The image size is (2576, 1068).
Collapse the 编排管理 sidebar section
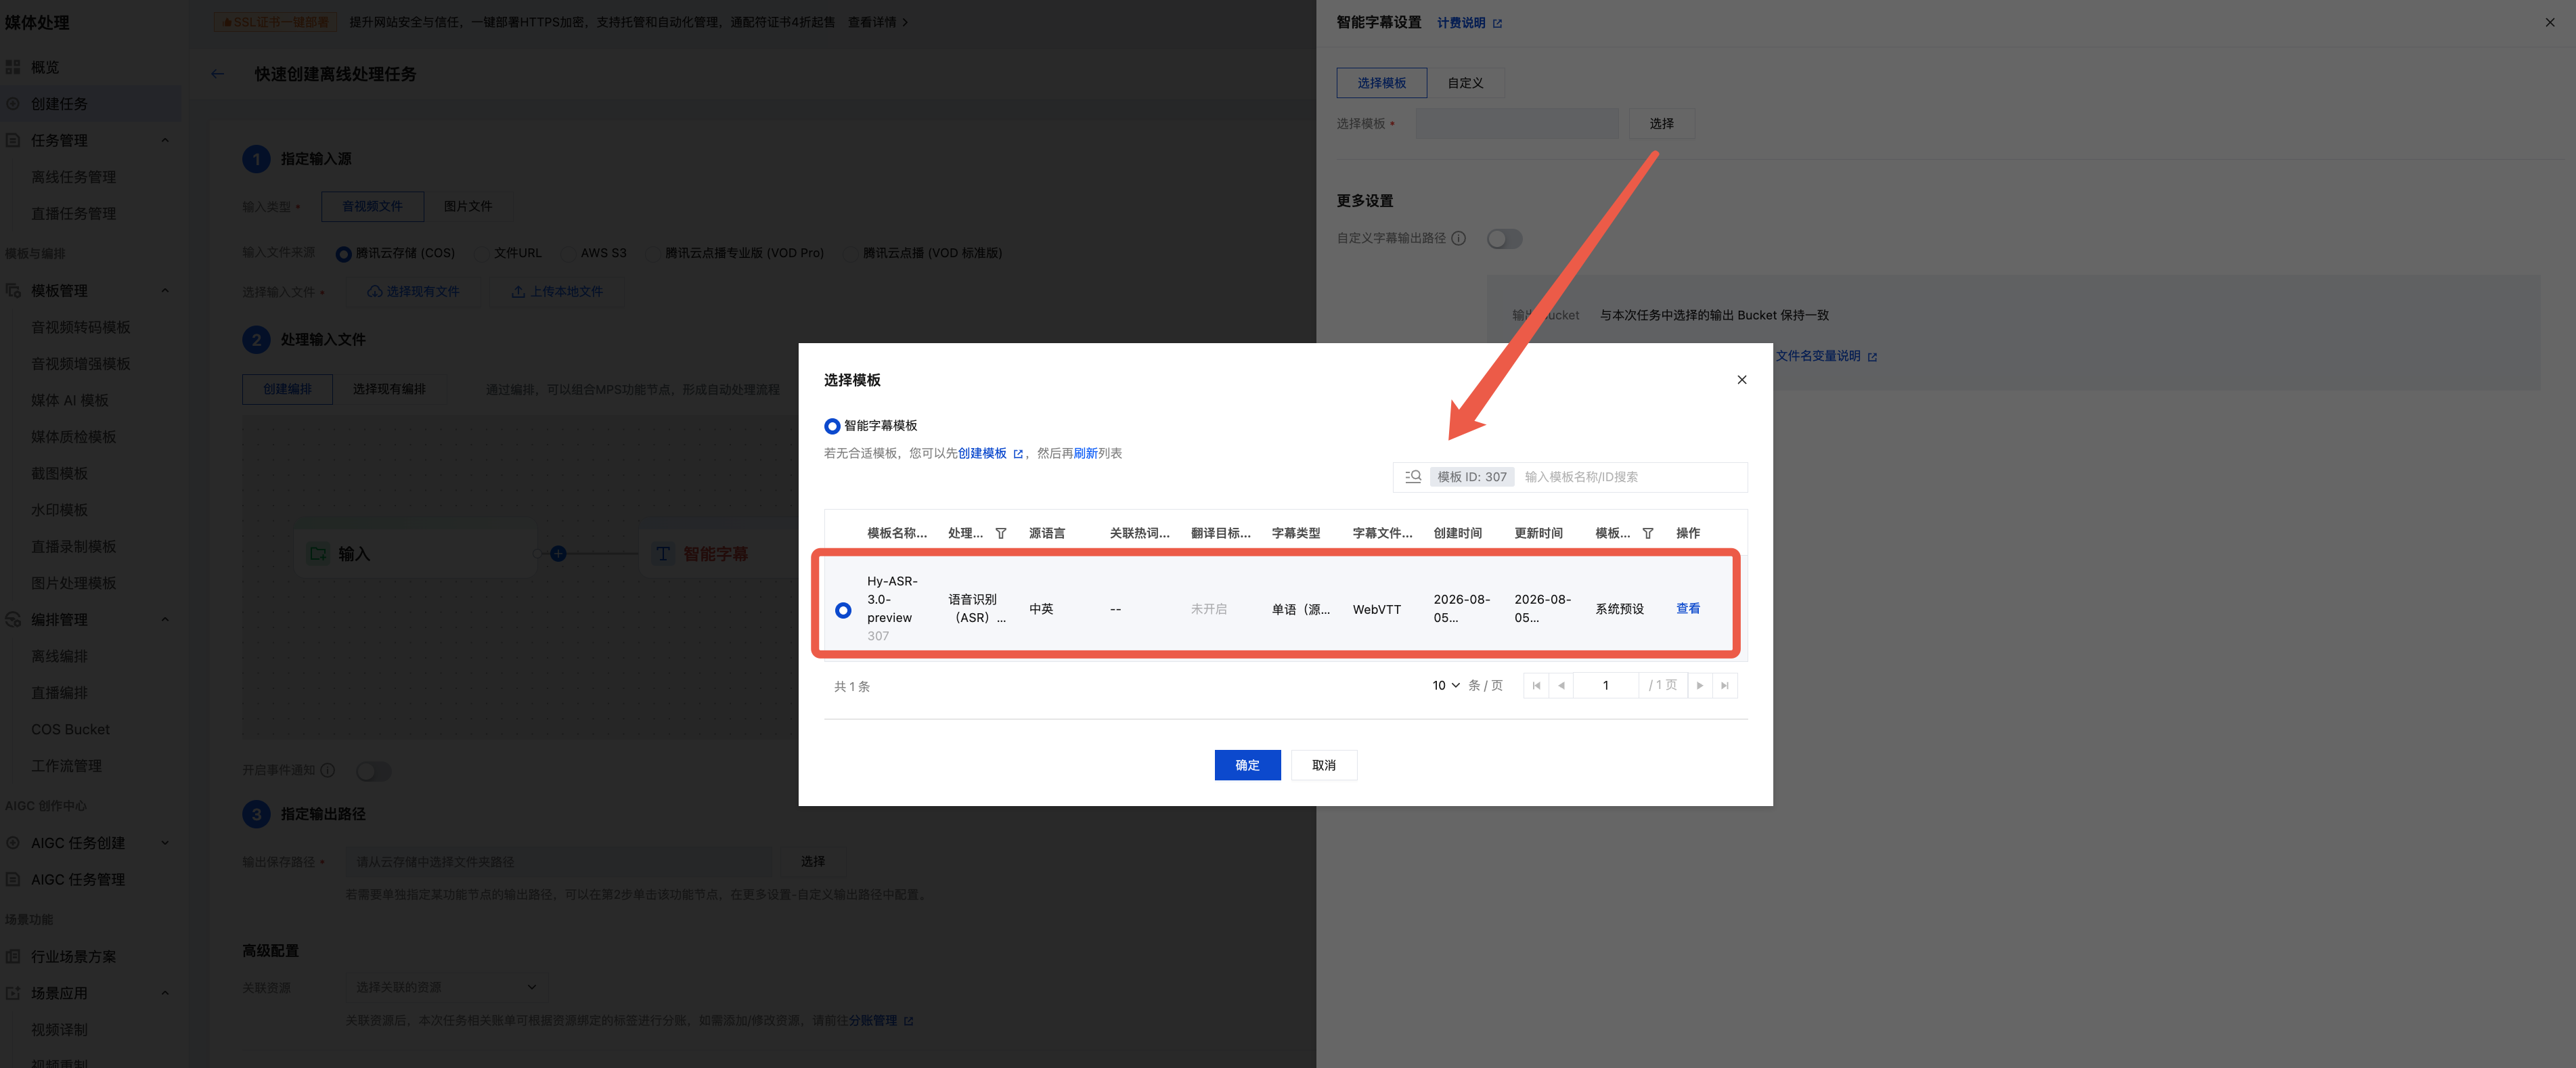pyautogui.click(x=165, y=620)
